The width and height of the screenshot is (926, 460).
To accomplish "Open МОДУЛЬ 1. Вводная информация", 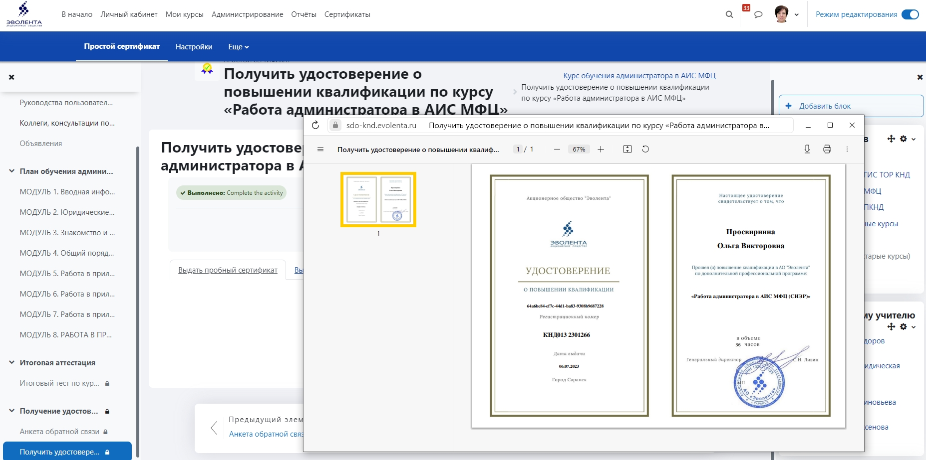I will coord(67,192).
